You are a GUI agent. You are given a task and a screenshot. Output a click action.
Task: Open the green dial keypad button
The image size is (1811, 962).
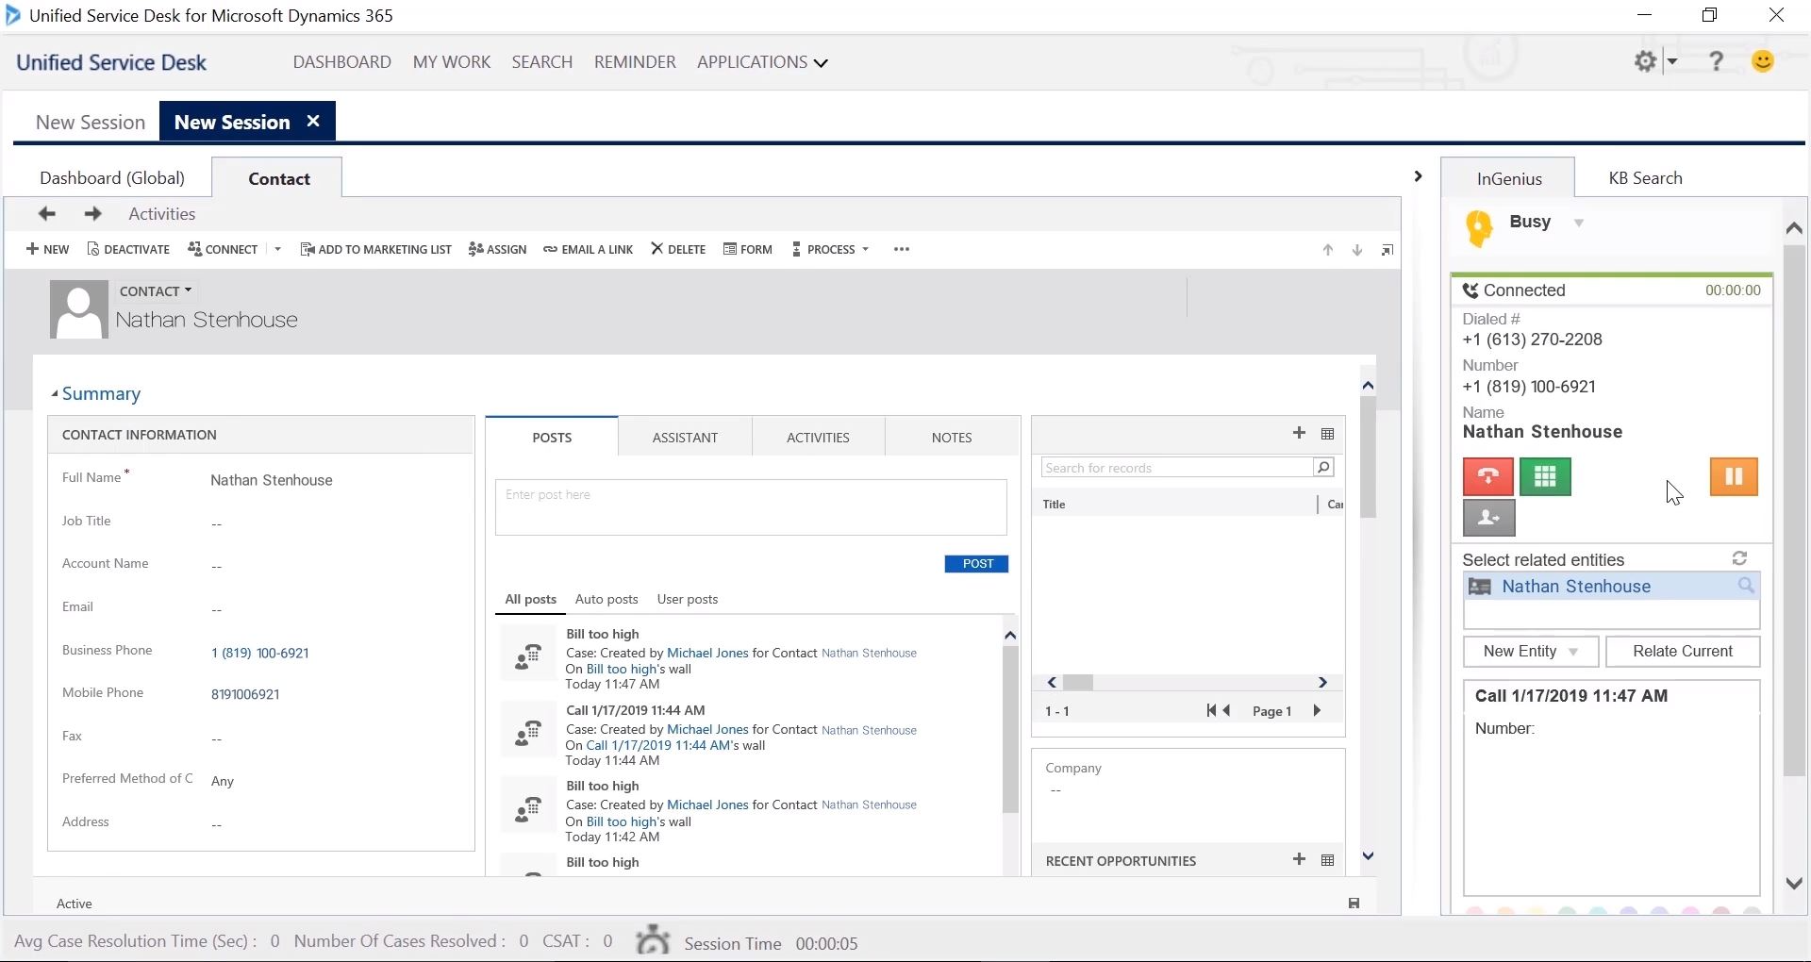[1545, 476]
